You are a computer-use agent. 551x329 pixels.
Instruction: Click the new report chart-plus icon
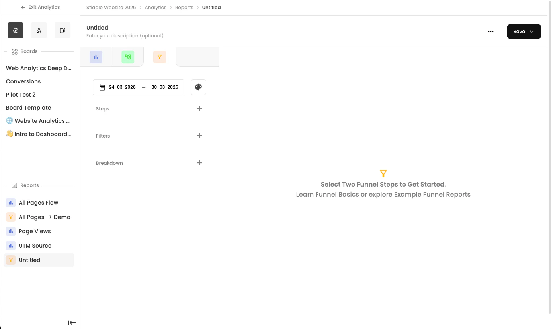click(63, 30)
